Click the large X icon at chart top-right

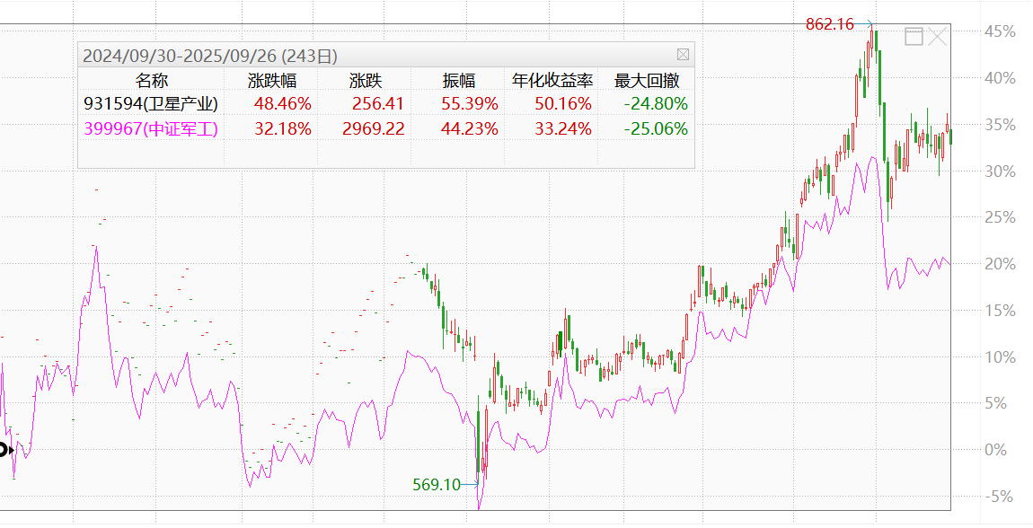(938, 37)
